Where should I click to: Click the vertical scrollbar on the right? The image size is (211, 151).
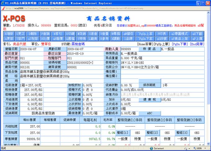pos(209,78)
